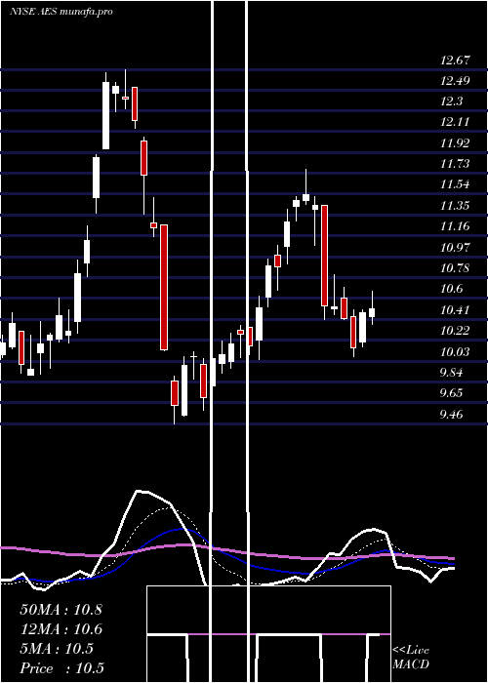This screenshot has height=683, width=488.
Task: Click the 50MA : 10.8 readout
Action: pos(61,610)
